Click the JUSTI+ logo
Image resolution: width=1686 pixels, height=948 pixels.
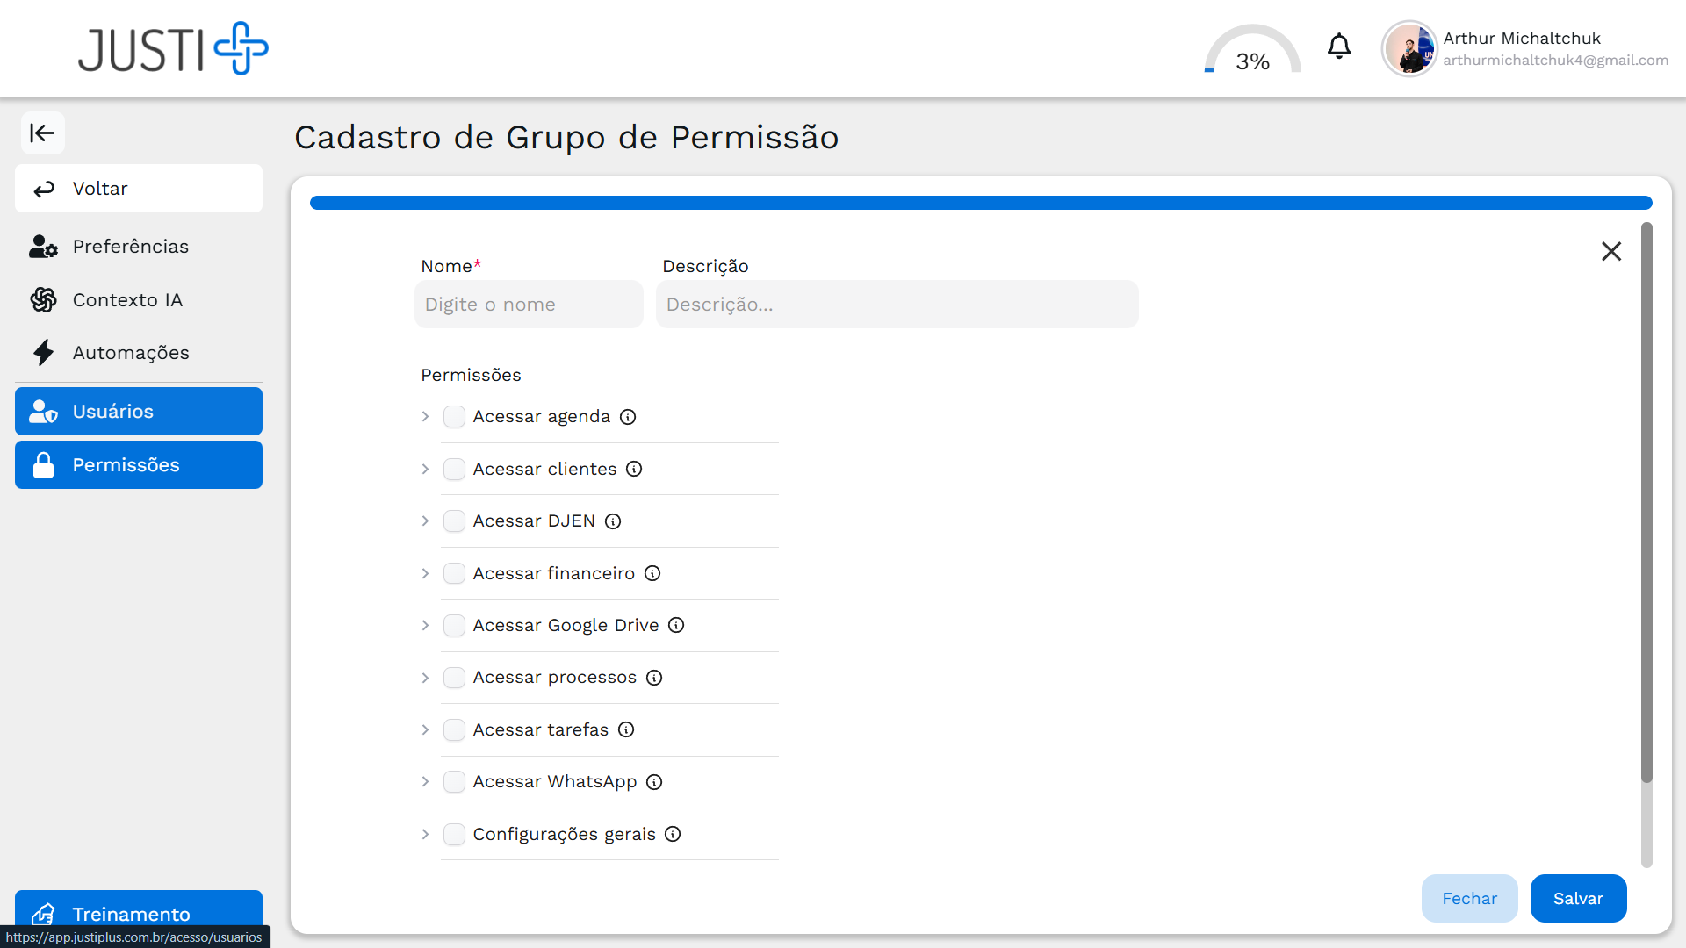click(x=173, y=49)
